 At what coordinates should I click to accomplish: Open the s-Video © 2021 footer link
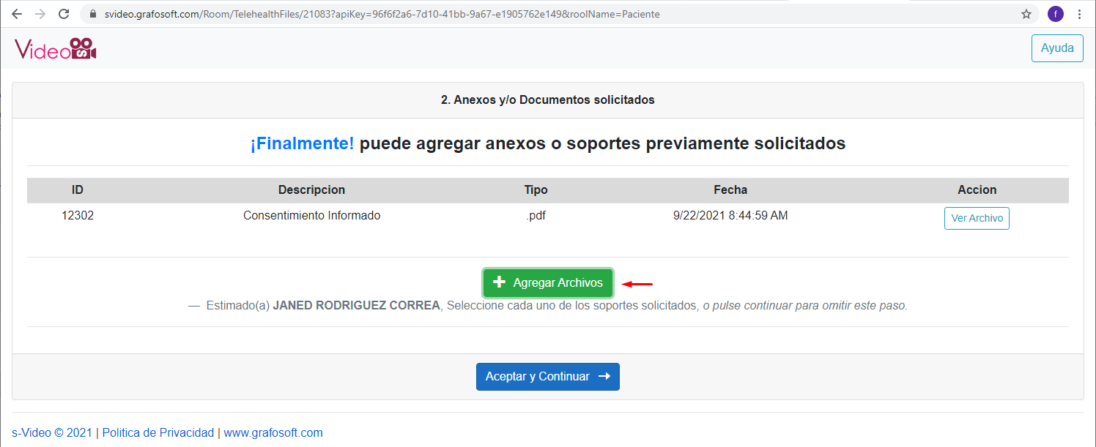coord(51,432)
